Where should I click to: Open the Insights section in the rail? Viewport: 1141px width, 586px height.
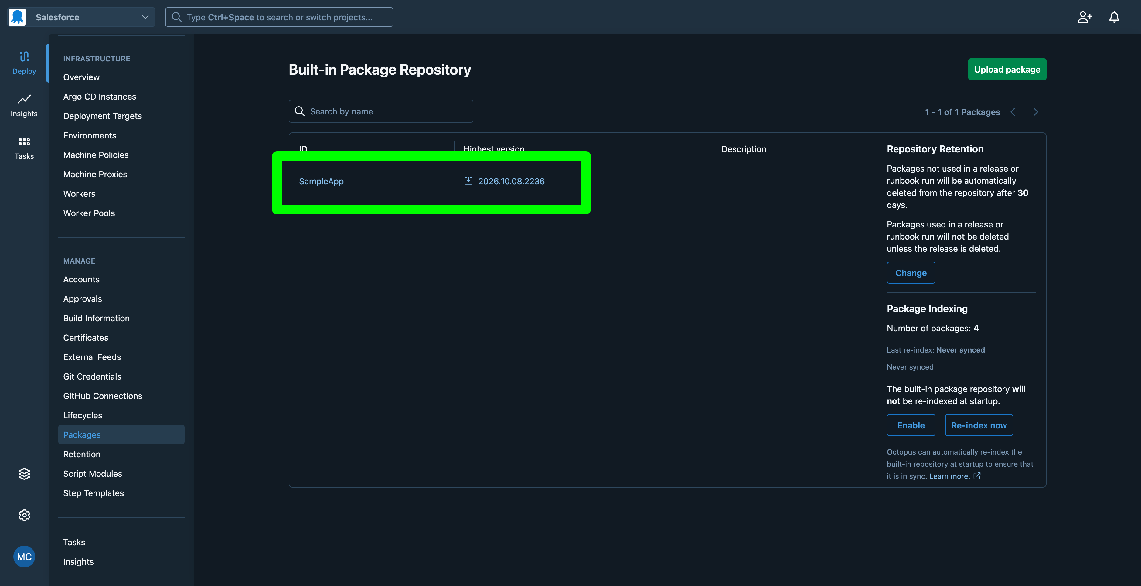point(24,105)
